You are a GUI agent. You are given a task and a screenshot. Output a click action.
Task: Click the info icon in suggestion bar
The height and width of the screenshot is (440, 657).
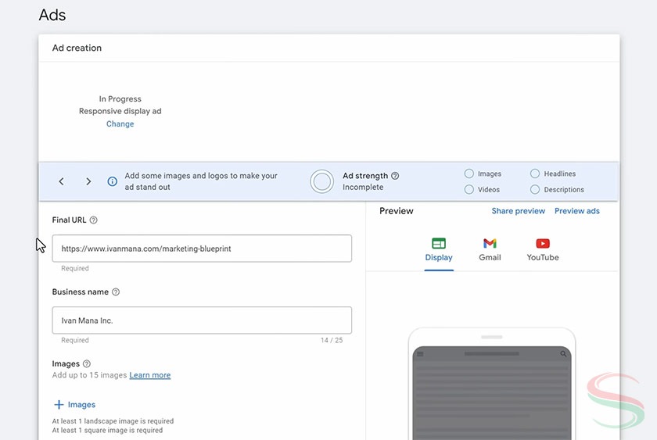pos(112,181)
